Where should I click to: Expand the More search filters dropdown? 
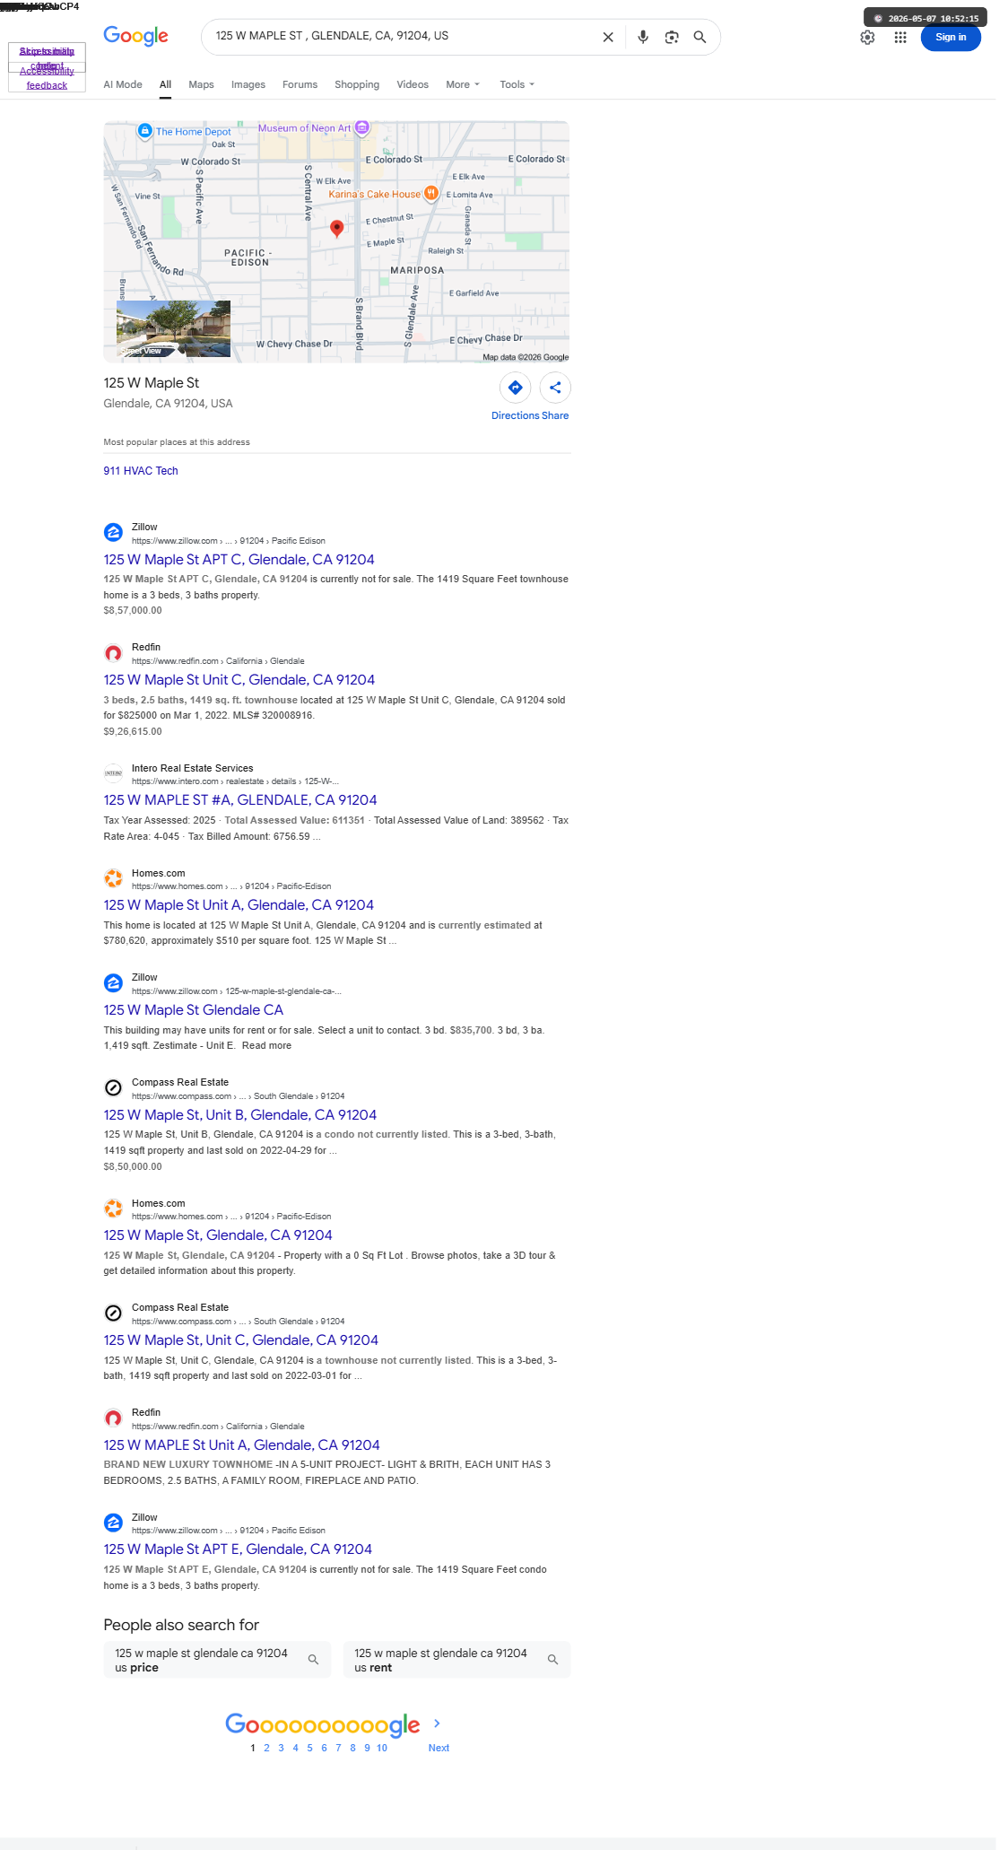[463, 84]
